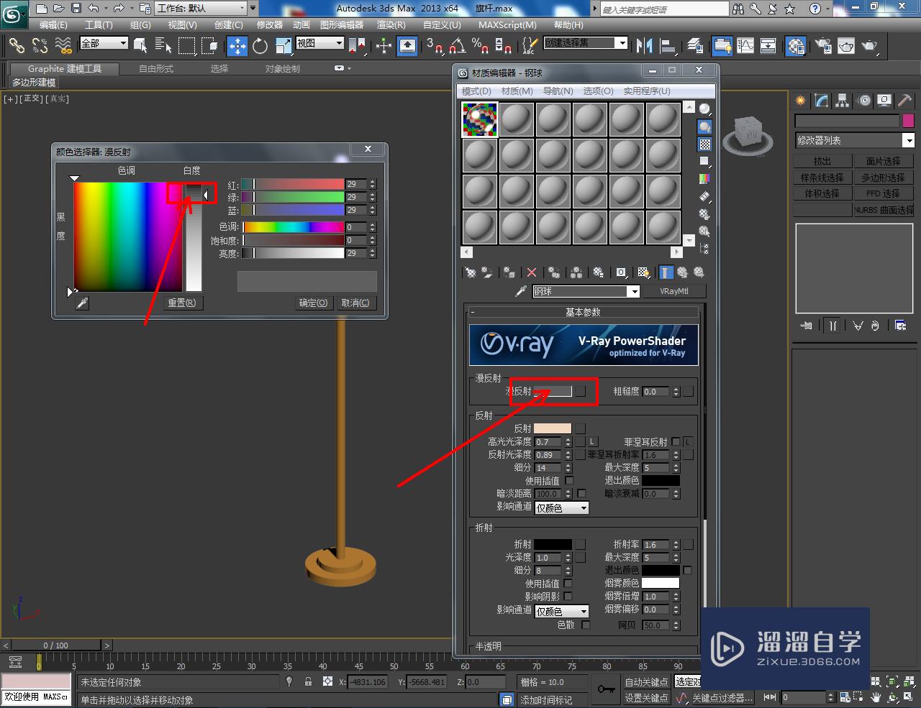921x708 pixels.
Task: Toggle Window/Crossing selection icon
Action: tap(209, 46)
